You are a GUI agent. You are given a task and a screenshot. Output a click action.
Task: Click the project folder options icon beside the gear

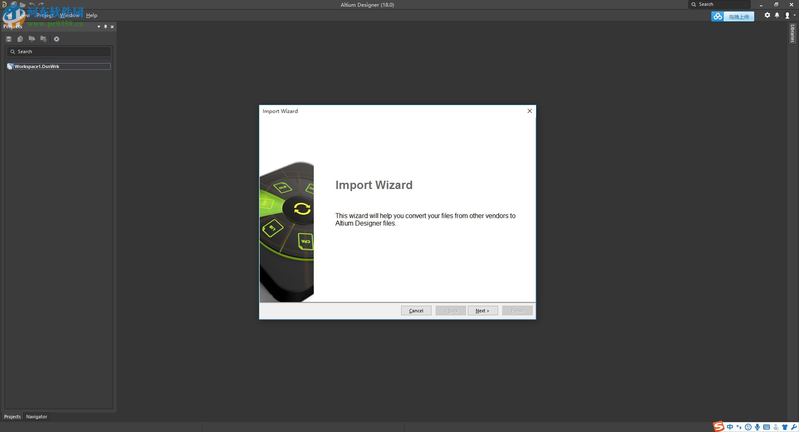pyautogui.click(x=43, y=39)
